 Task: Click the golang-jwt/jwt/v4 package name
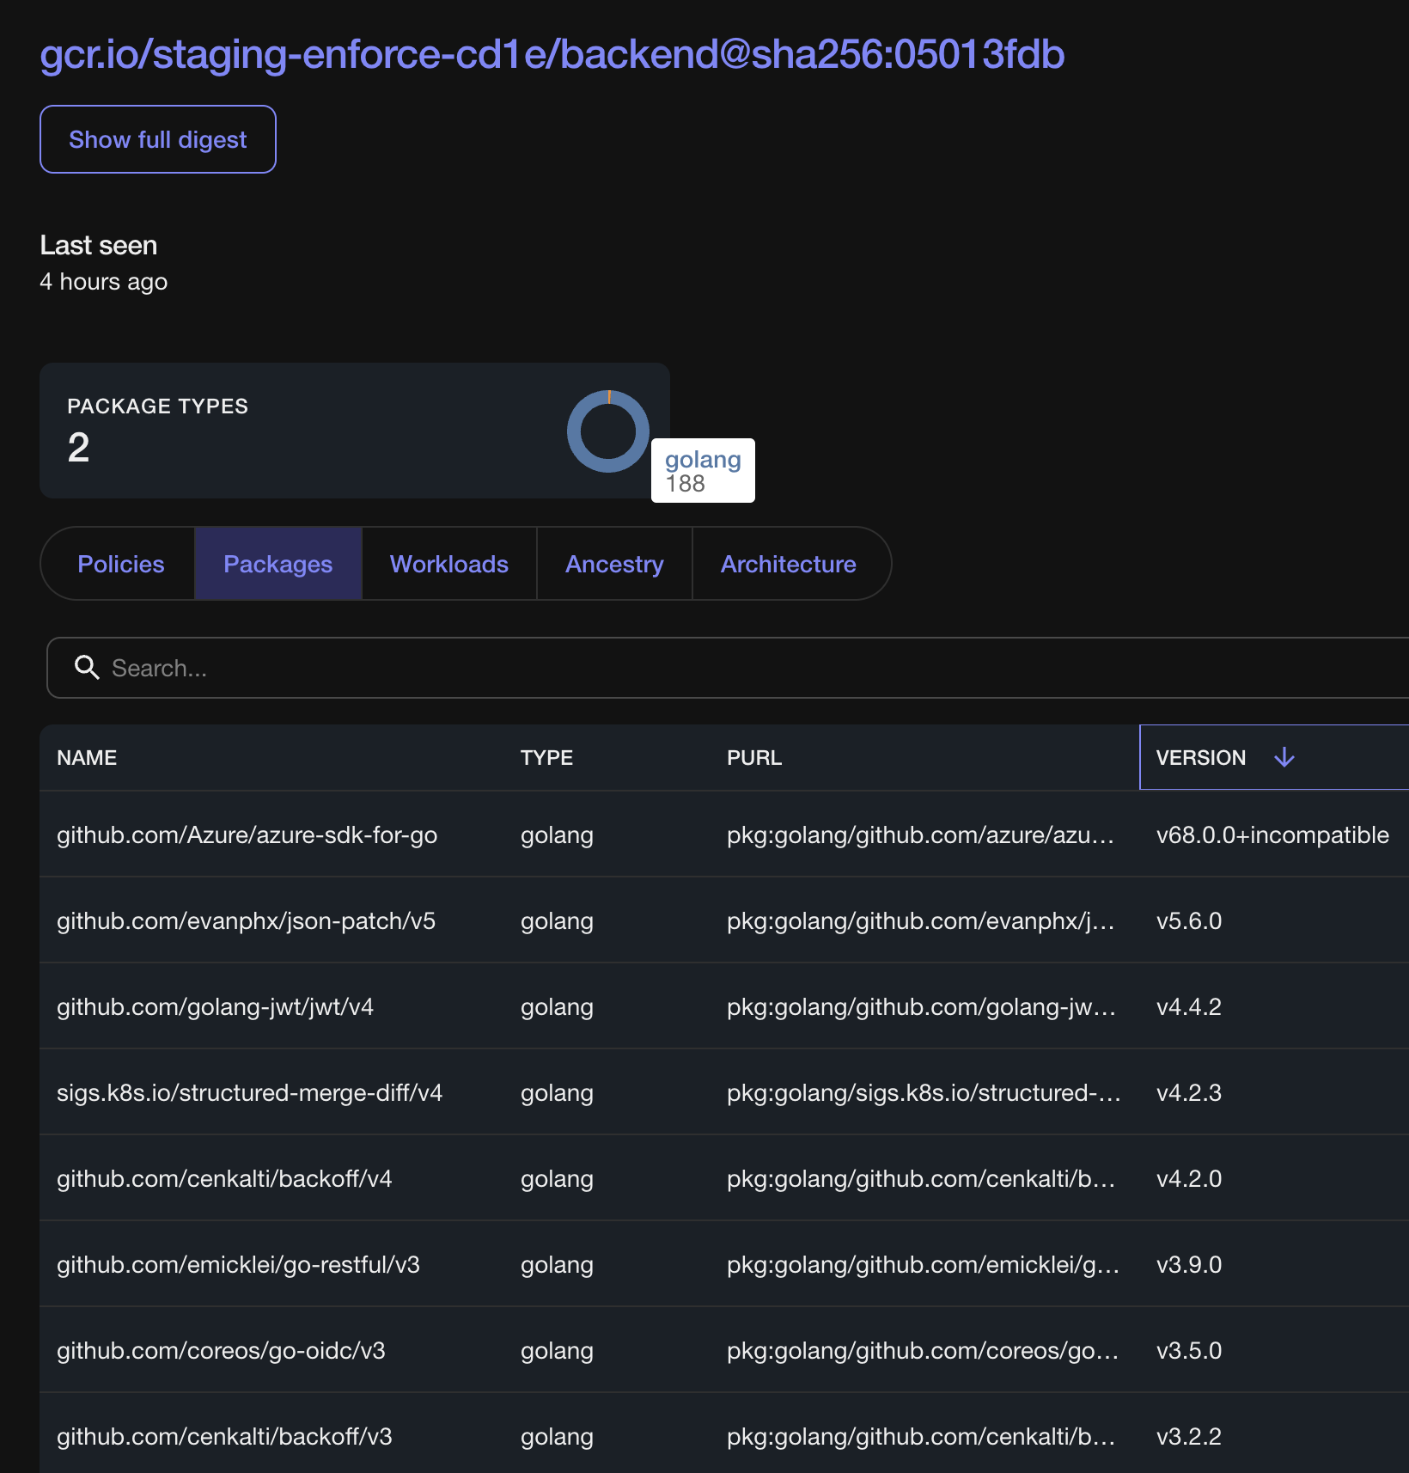(215, 1006)
